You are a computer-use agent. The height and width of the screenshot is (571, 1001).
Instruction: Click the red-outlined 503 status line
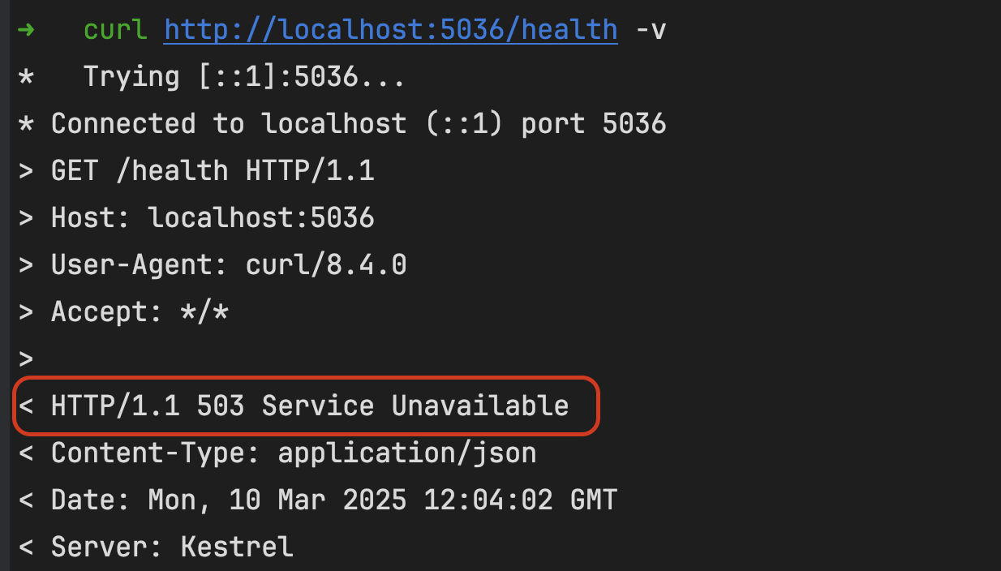pyautogui.click(x=307, y=406)
